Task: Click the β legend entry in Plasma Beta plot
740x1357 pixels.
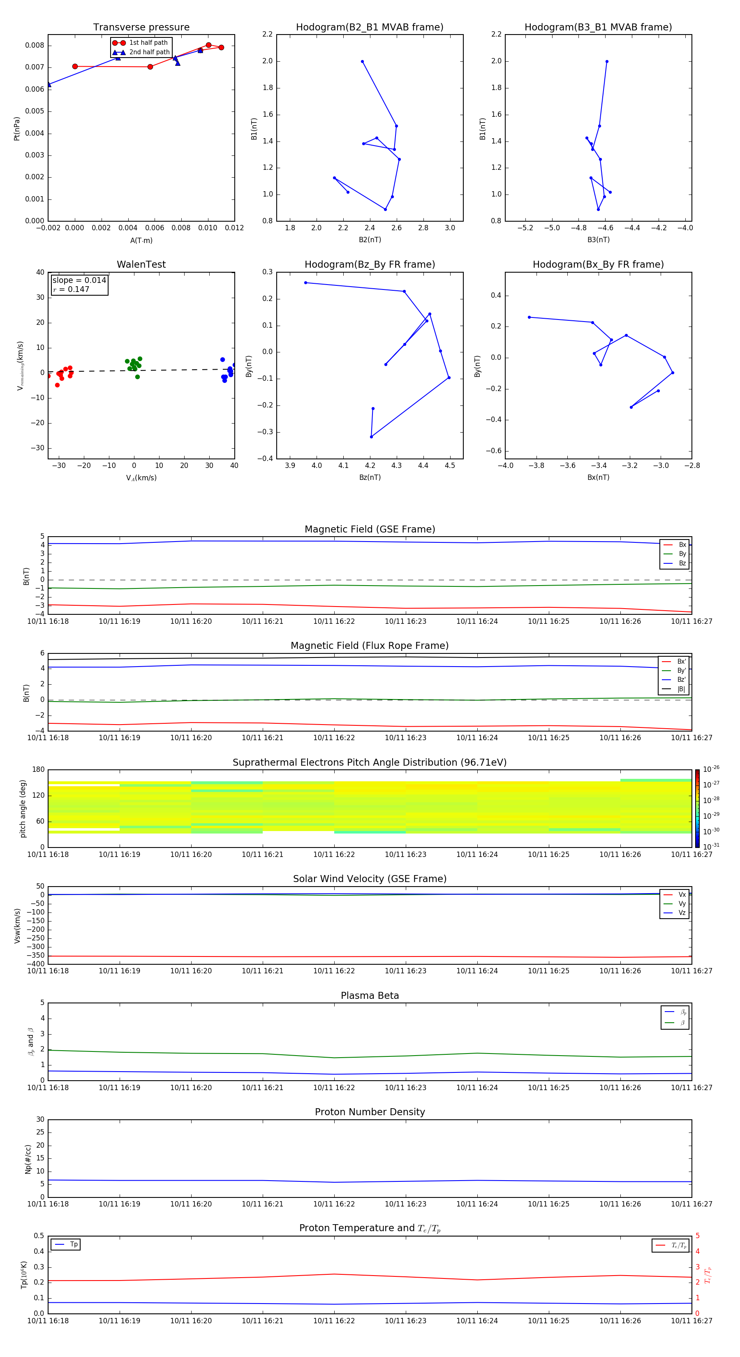Action: (675, 1023)
